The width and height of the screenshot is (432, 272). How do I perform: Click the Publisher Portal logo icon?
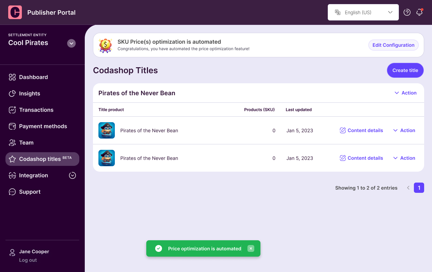click(15, 12)
